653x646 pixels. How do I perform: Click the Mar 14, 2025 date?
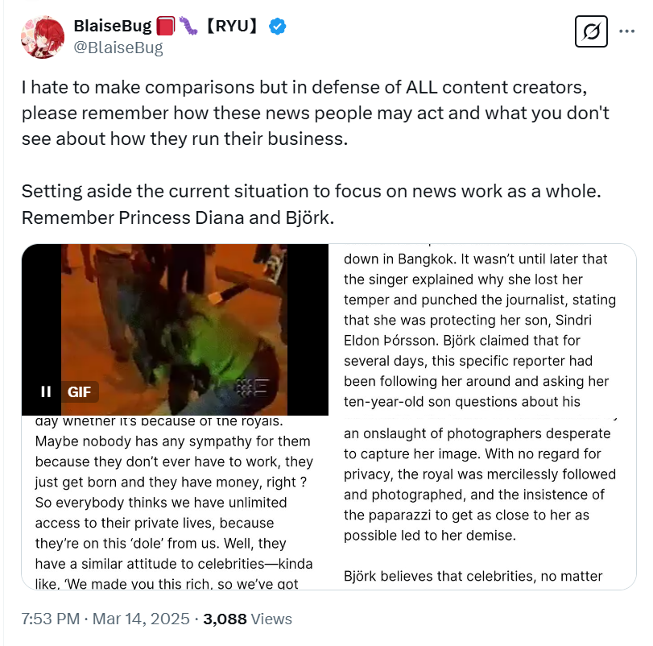point(141,619)
